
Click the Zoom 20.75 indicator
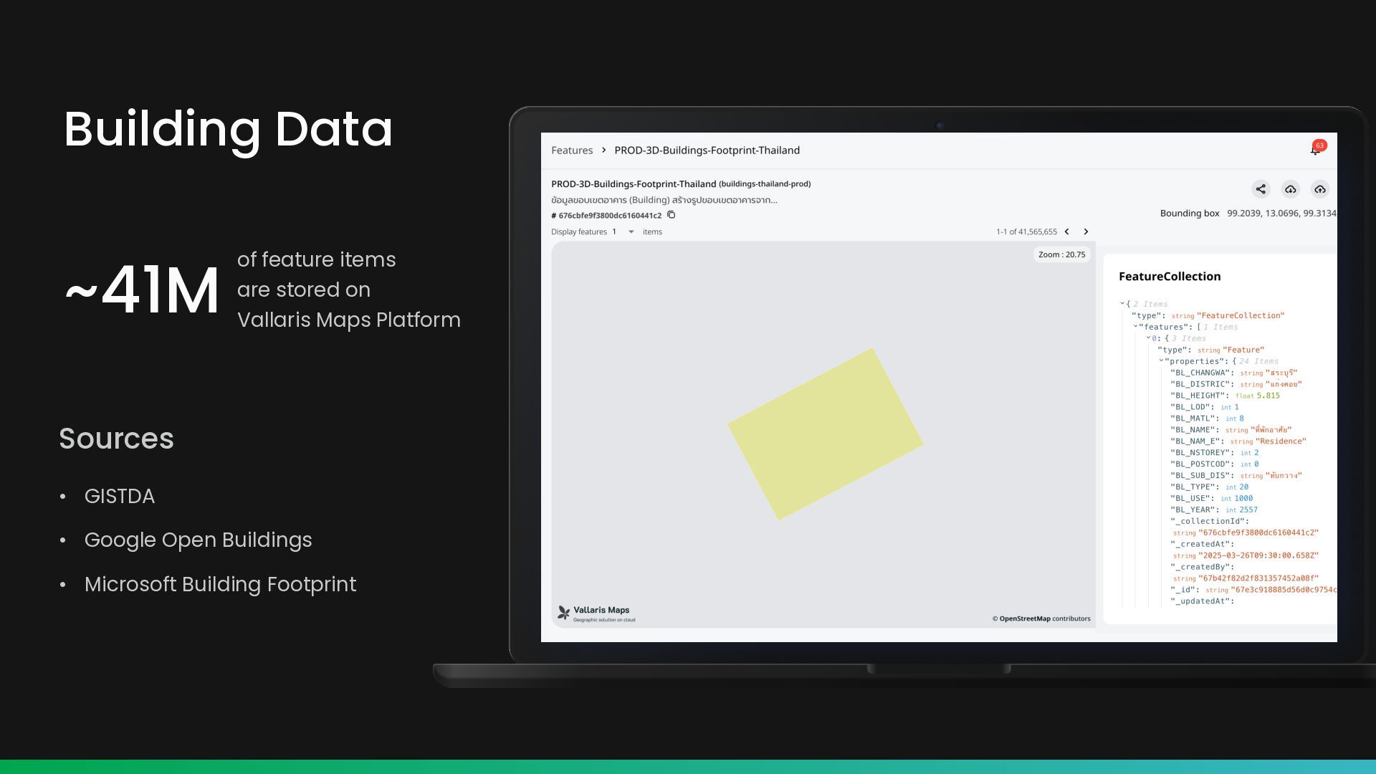pos(1061,254)
